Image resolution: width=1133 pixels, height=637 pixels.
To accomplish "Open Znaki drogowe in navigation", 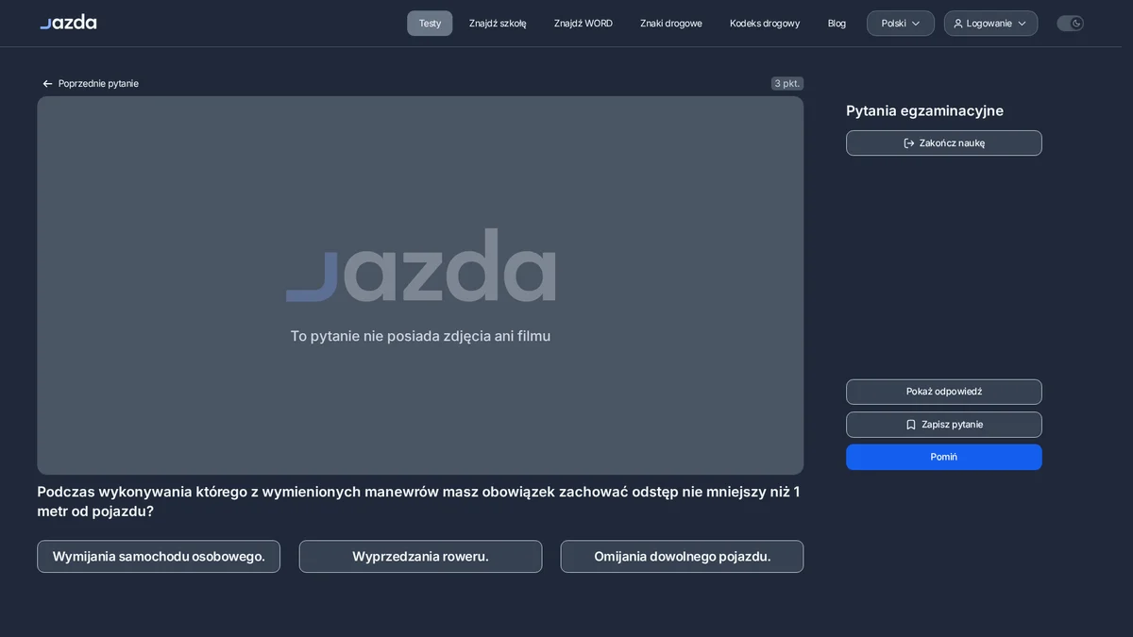I will 671,24.
